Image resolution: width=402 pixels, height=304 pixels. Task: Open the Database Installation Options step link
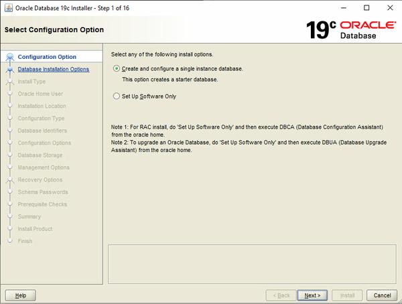point(53,69)
